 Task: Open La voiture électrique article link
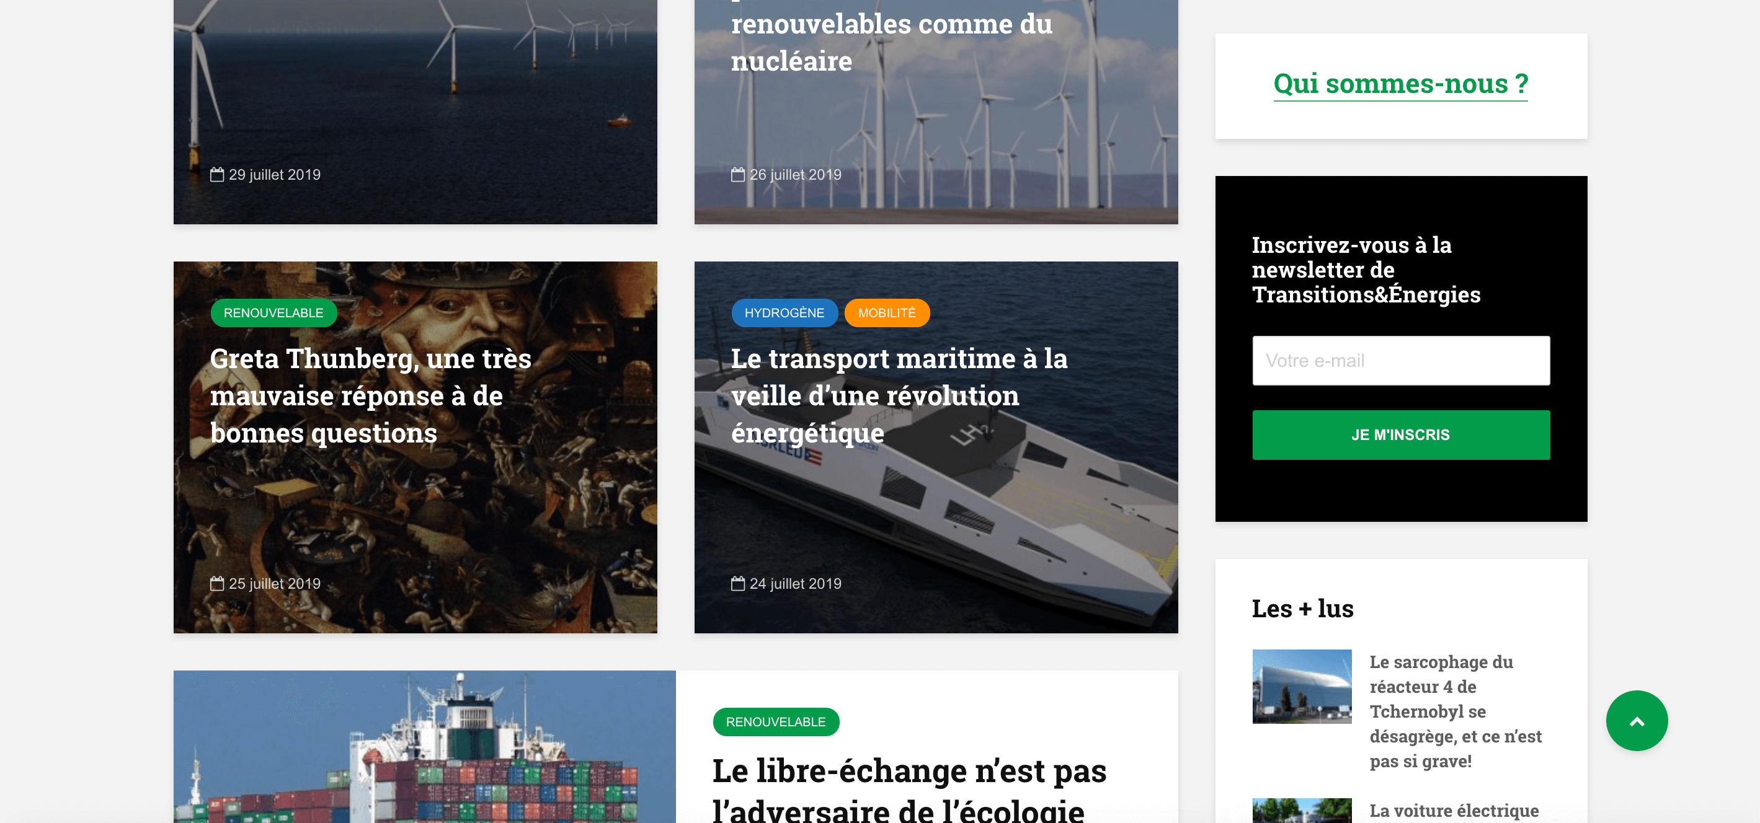coord(1454,811)
